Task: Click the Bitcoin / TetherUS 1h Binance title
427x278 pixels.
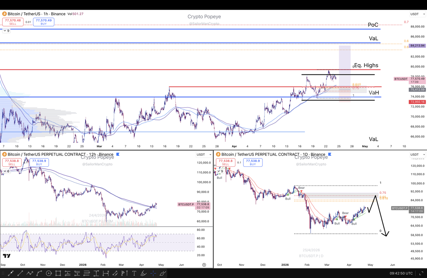Action: pos(36,14)
